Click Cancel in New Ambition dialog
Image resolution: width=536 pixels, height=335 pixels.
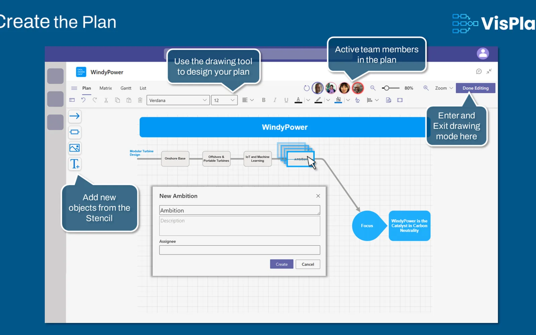click(x=308, y=264)
